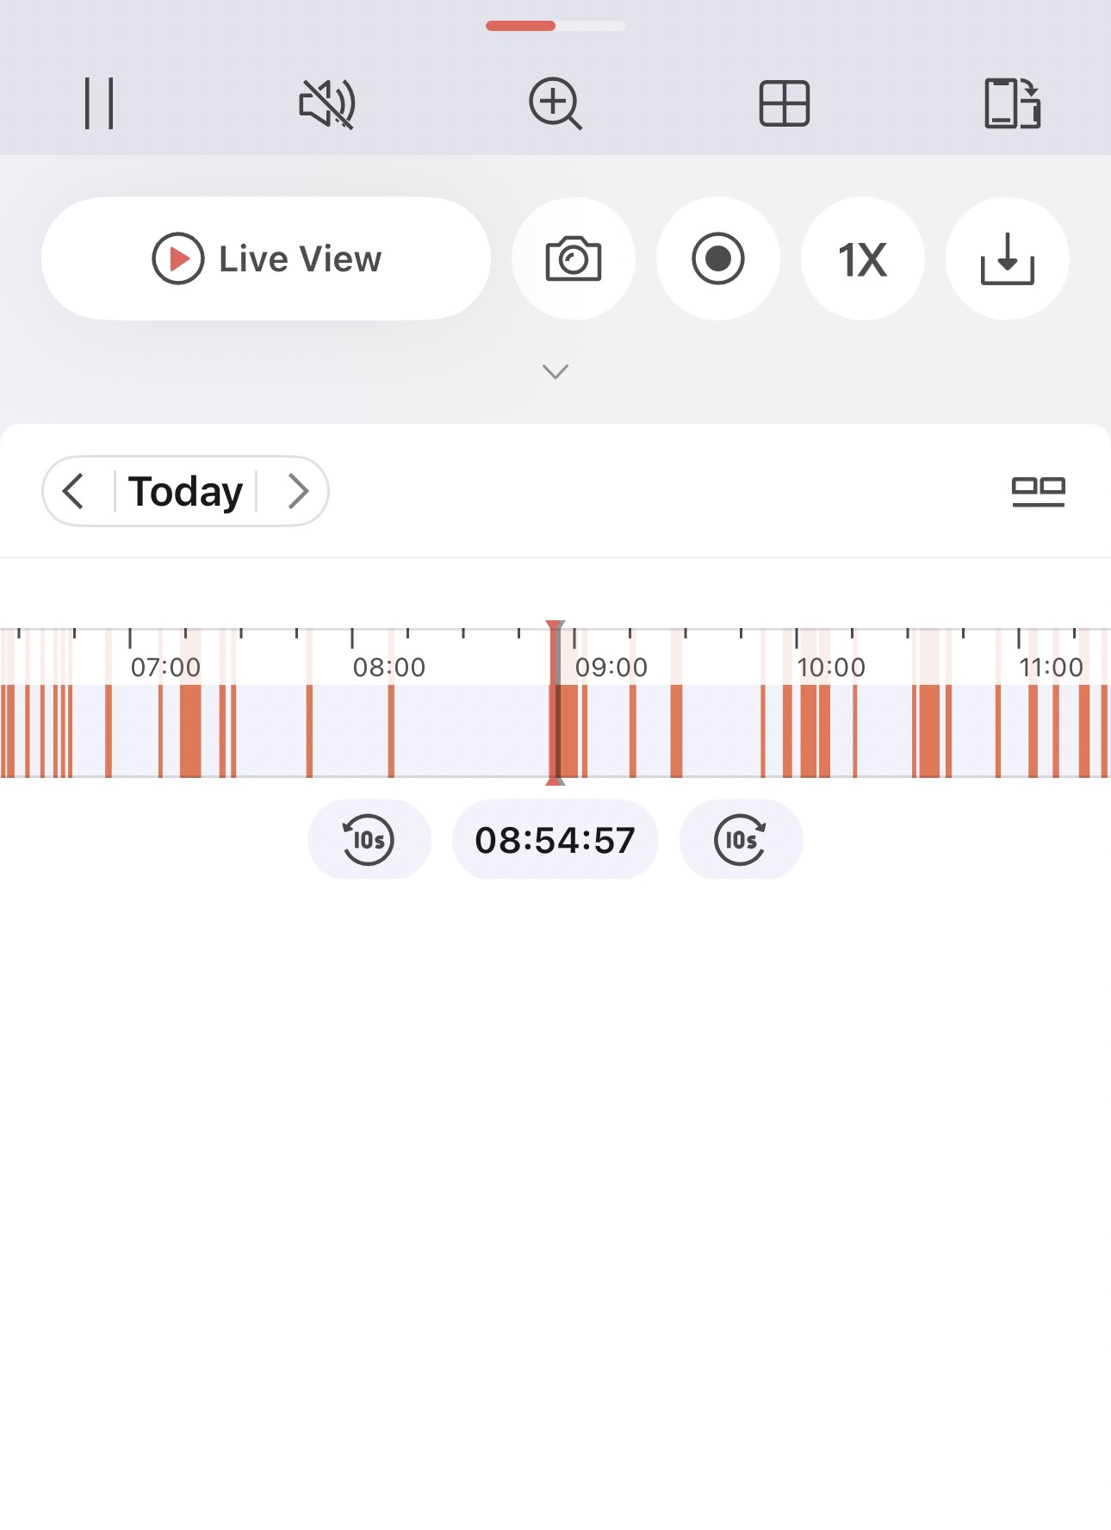Open the multi-camera grid view
Screen dimensions: 1111x1530
pyautogui.click(x=784, y=103)
